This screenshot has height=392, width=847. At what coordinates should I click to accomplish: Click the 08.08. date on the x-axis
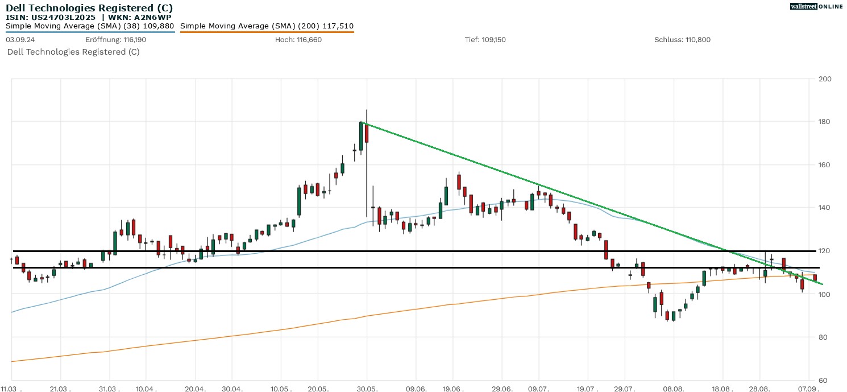(673, 387)
